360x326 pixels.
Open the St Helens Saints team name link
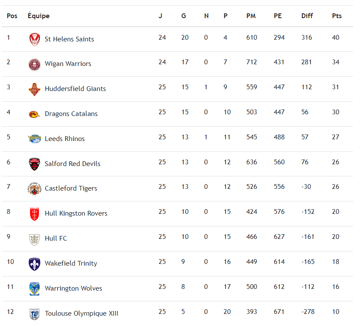(x=69, y=39)
